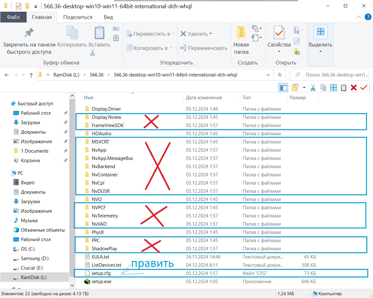Image resolution: width=373 pixels, height=298 pixels.
Task: Click the Copy path icon in Буфер обмена
Action: 116,29
